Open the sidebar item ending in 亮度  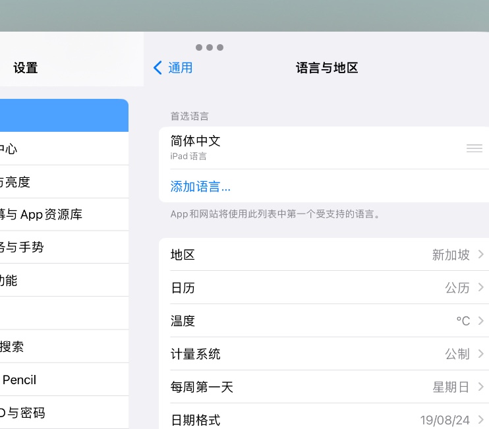(63, 182)
